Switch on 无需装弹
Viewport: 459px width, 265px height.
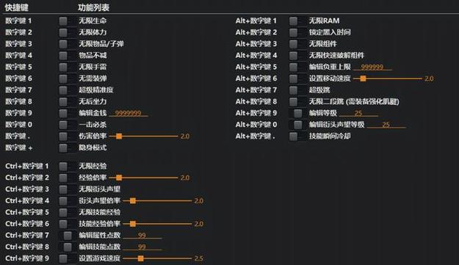[67, 79]
